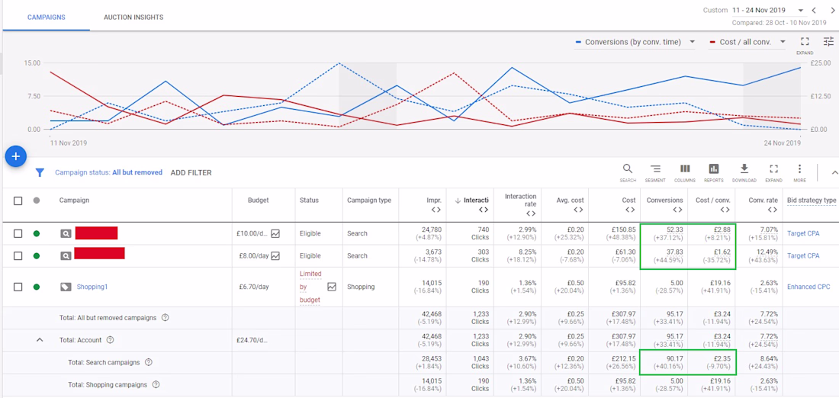The image size is (839, 398).
Task: Open the Reports tool
Action: (x=714, y=172)
